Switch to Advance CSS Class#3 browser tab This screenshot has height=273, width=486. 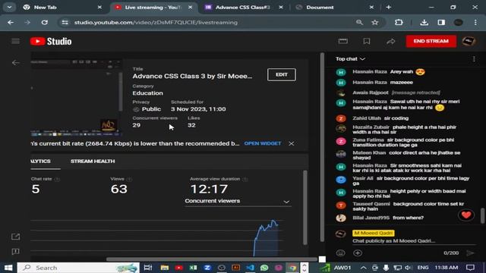click(245, 7)
